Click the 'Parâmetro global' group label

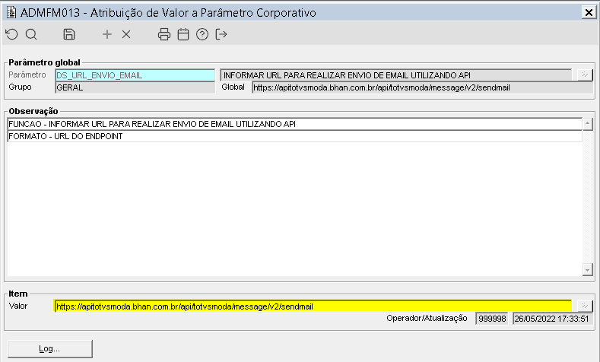click(x=44, y=62)
